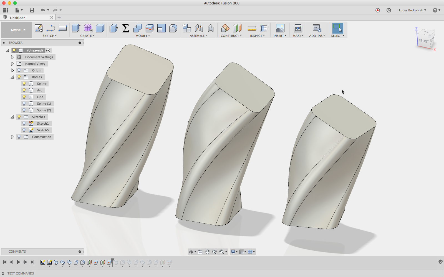The height and width of the screenshot is (277, 444).
Task: Expand the TEXT COMMANDS panel
Action: 3,273
